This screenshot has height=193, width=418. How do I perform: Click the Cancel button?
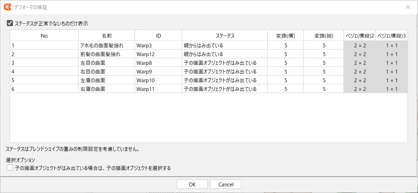click(x=226, y=184)
